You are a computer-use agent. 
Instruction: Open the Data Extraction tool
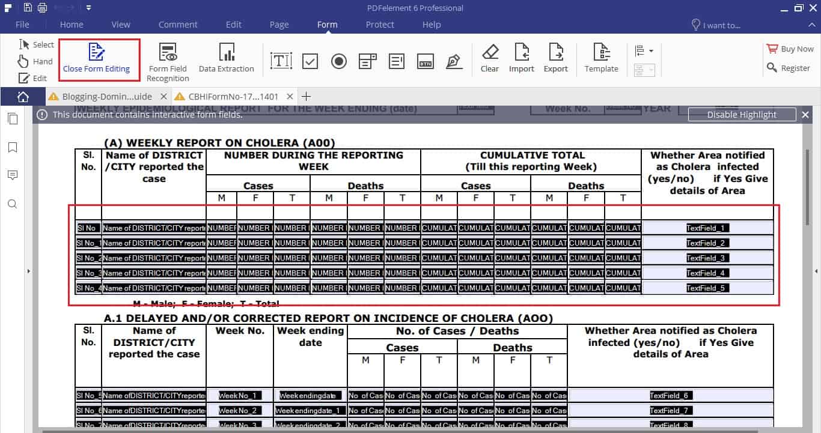coord(227,59)
